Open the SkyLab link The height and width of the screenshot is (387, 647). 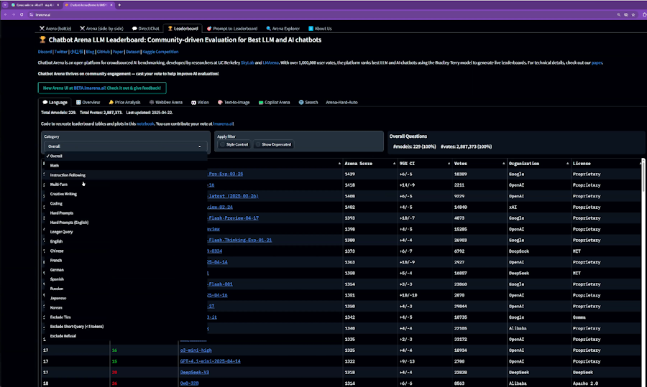pyautogui.click(x=247, y=62)
